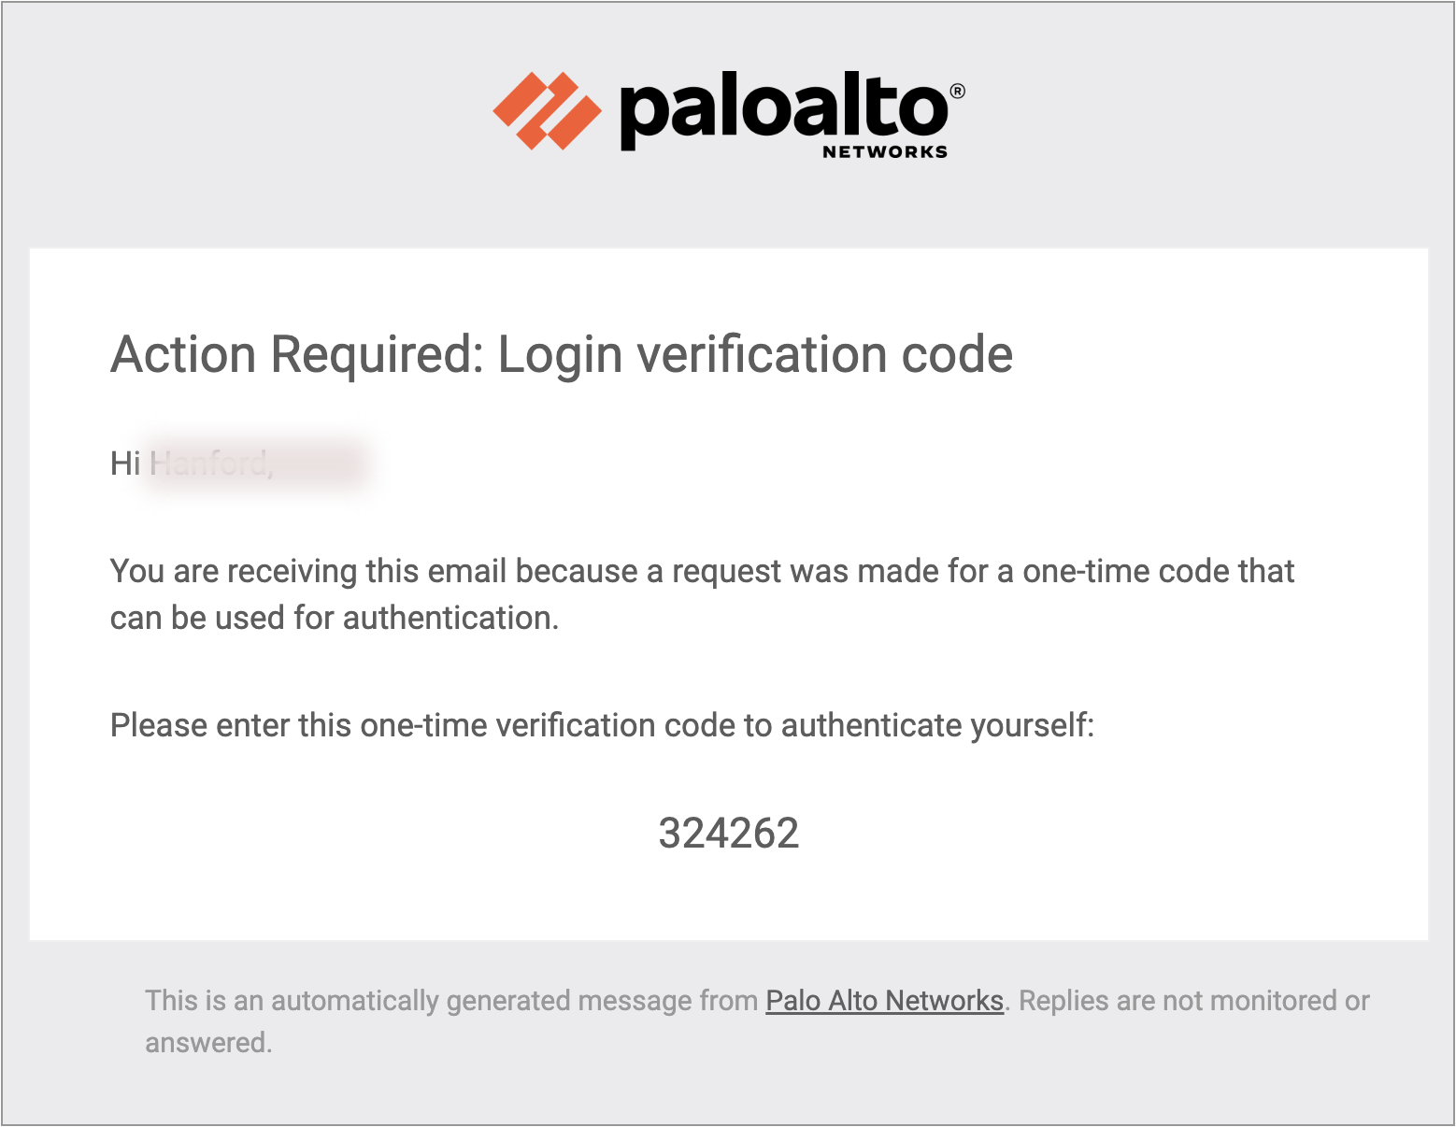
Task: Click the NETWORKS text under the logo
Action: pos(884,151)
